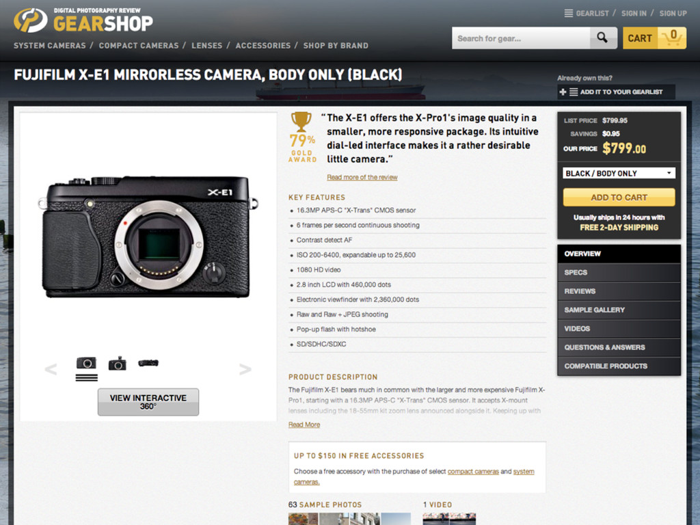The height and width of the screenshot is (525, 700).
Task: Click the 1080 HD video feature
Action: 319,269
